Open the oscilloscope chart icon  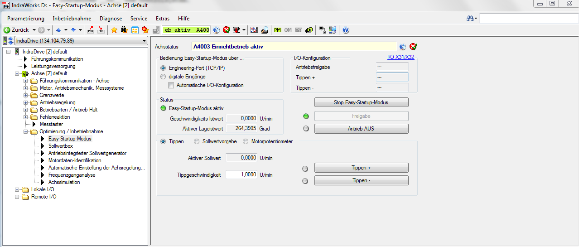coord(254,30)
